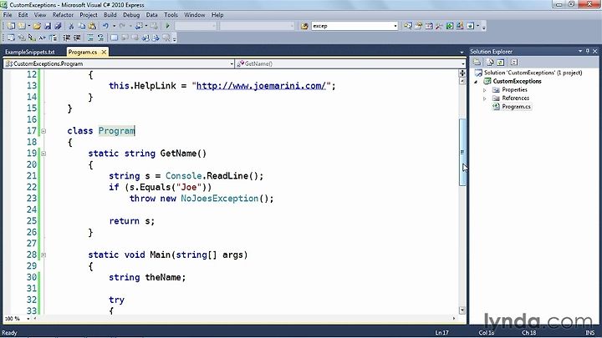Click Solution Explorer's Properties icon
The image size is (602, 338).
click(x=477, y=62)
